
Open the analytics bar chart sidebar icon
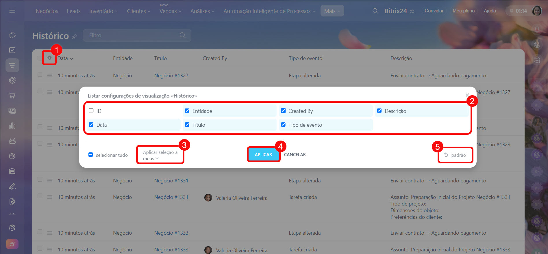click(x=12, y=126)
